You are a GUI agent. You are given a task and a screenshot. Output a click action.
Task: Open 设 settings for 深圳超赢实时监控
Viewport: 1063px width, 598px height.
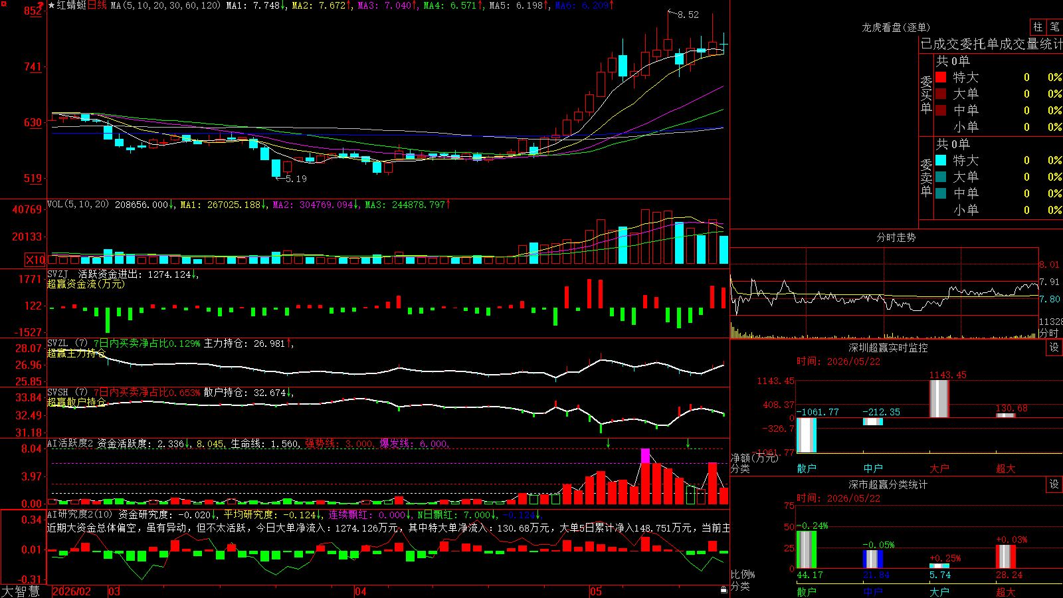[1054, 348]
